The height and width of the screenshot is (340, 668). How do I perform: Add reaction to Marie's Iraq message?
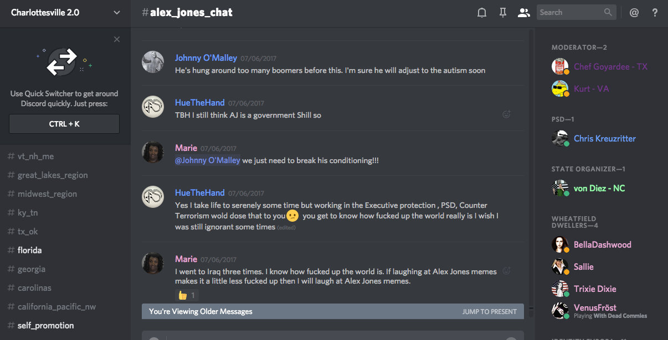506,271
